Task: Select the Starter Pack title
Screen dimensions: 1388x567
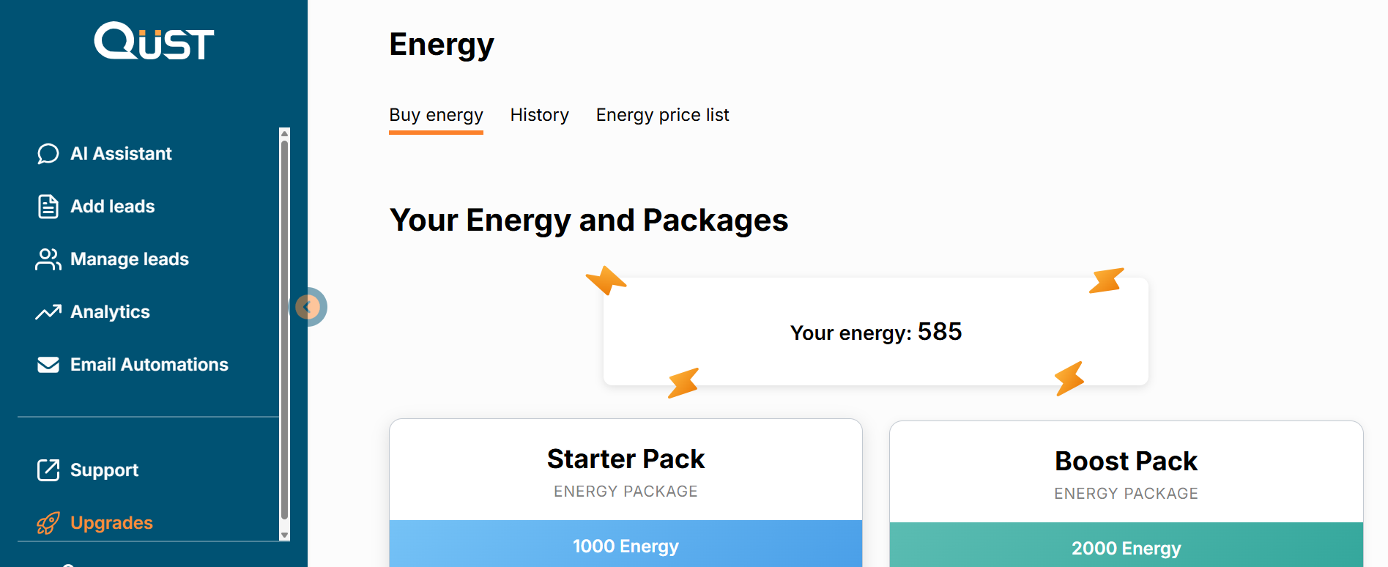Action: click(x=626, y=459)
